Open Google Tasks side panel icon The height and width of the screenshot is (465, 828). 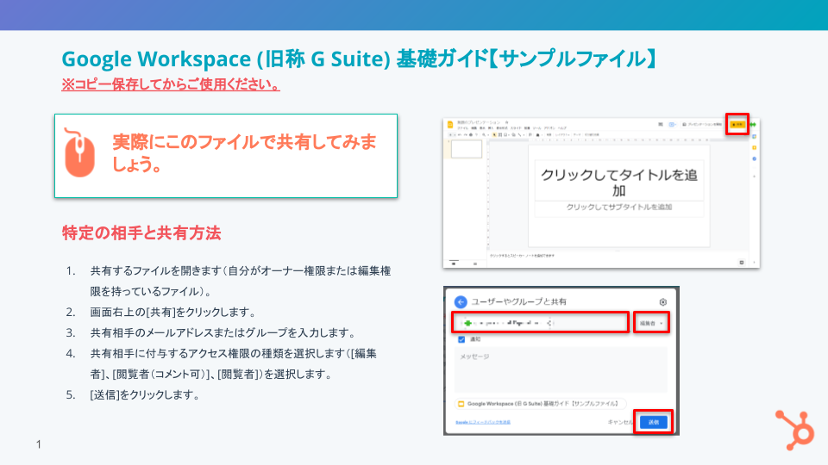pyautogui.click(x=754, y=158)
